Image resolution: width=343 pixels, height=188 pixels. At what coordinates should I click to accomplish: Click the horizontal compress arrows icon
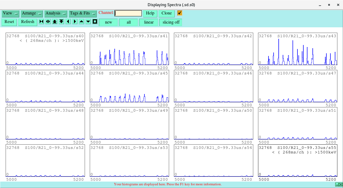(41, 22)
